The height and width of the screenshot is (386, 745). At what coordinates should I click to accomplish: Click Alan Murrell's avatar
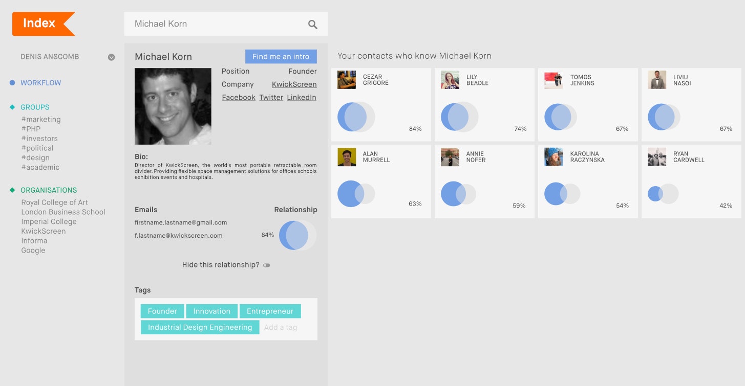click(x=347, y=157)
